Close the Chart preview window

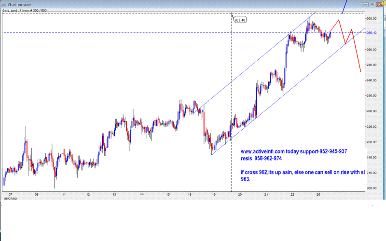point(379,5)
